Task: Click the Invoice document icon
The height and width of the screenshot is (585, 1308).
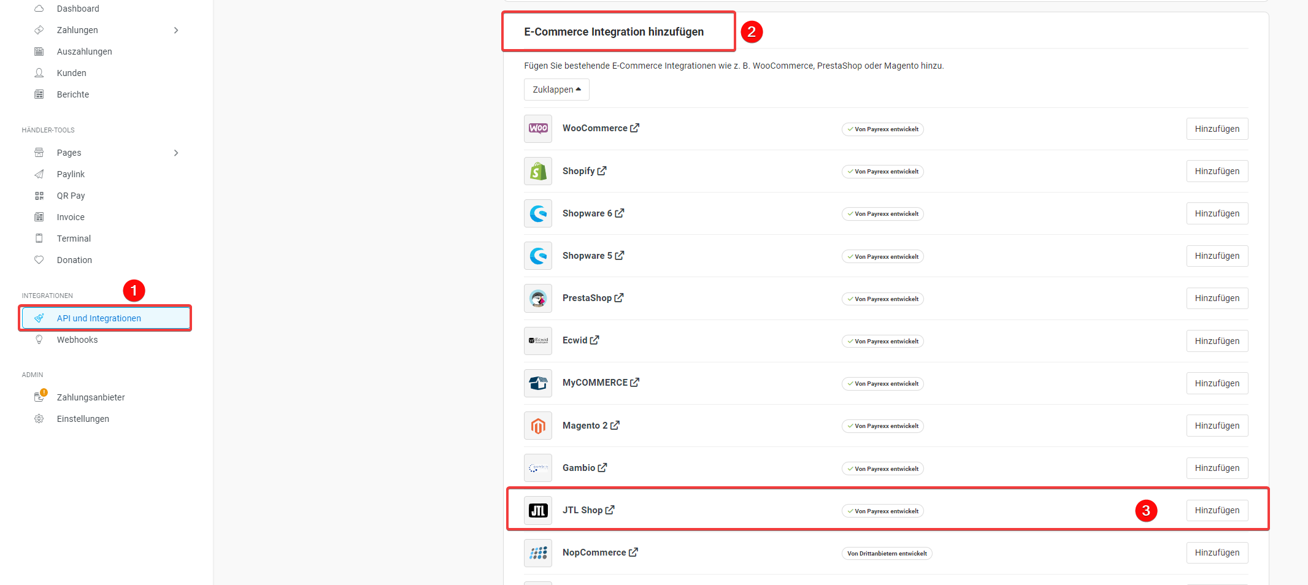Action: tap(39, 217)
